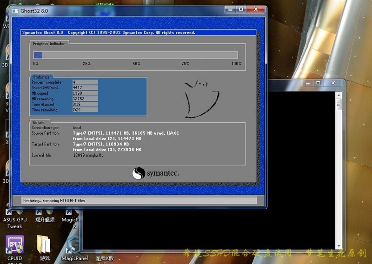Click the Symantec logo in Ghost
Viewport: 372px width, 264px height.
pos(156,173)
